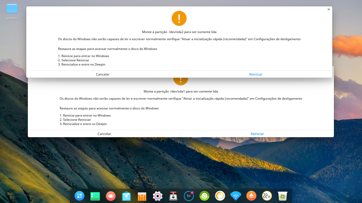Click '3. Reinicialize e entre no Deepin' in sda1 dialog
362x203 pixels.
point(83,124)
